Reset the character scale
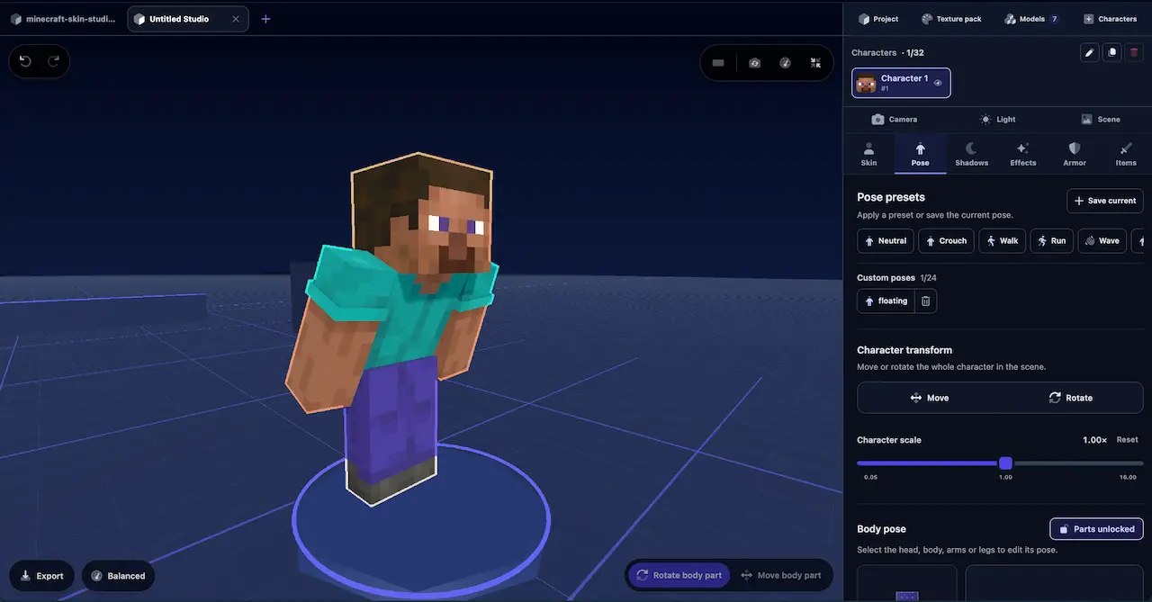This screenshot has height=602, width=1152. [1128, 440]
